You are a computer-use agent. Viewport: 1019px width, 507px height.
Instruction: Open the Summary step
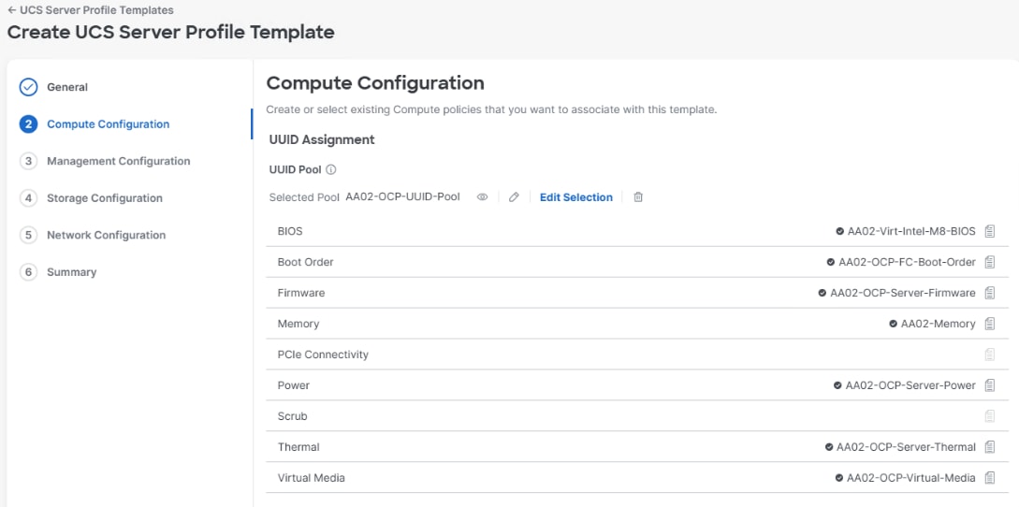pos(71,272)
